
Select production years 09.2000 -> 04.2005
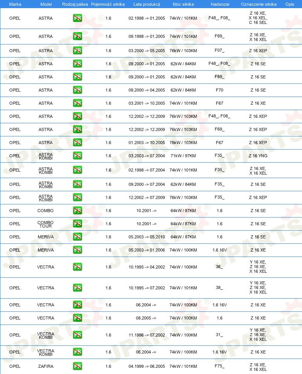pos(147,90)
